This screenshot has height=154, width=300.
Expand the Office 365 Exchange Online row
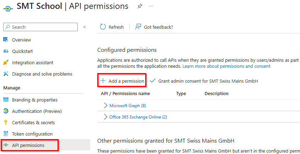[105, 117]
